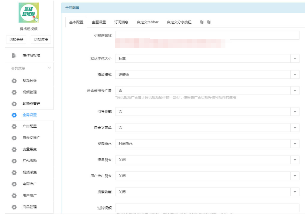Click the 过滤视频 input field
This screenshot has width=306, height=215.
tap(207, 208)
